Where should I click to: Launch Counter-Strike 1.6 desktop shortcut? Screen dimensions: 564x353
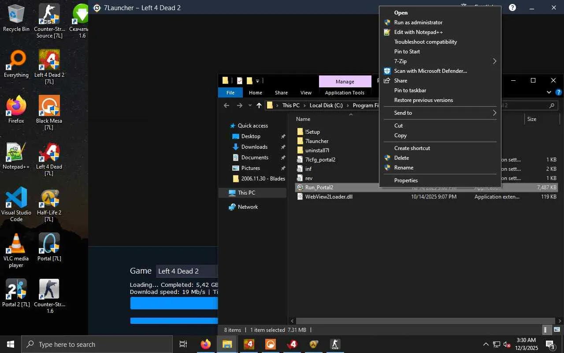pos(49,297)
